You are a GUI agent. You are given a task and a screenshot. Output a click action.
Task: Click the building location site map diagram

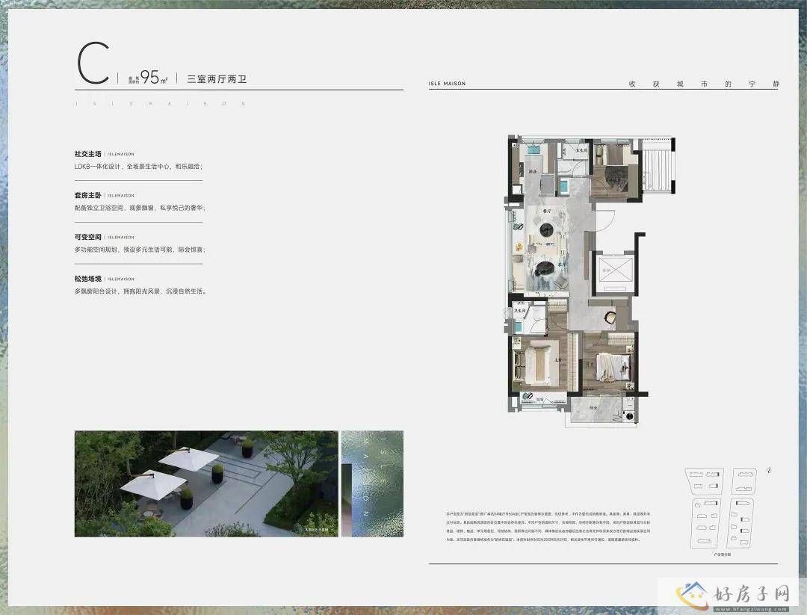(x=722, y=508)
